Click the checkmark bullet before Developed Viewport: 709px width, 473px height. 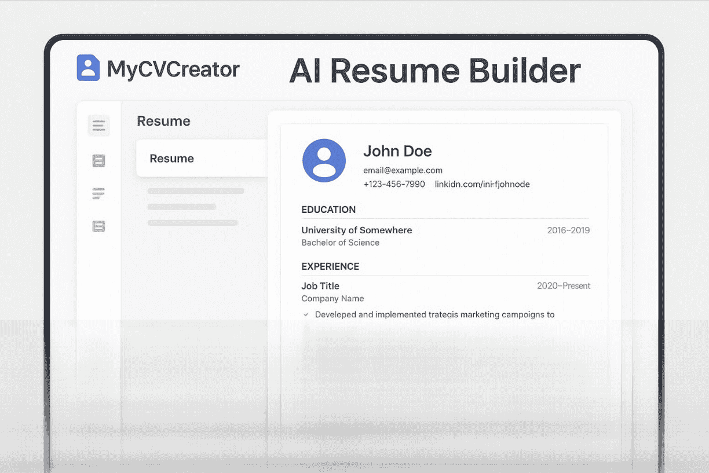coord(306,315)
